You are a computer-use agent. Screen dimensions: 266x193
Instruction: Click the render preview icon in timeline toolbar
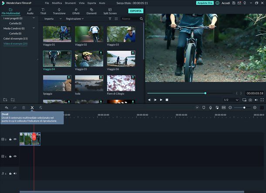tap(197, 107)
